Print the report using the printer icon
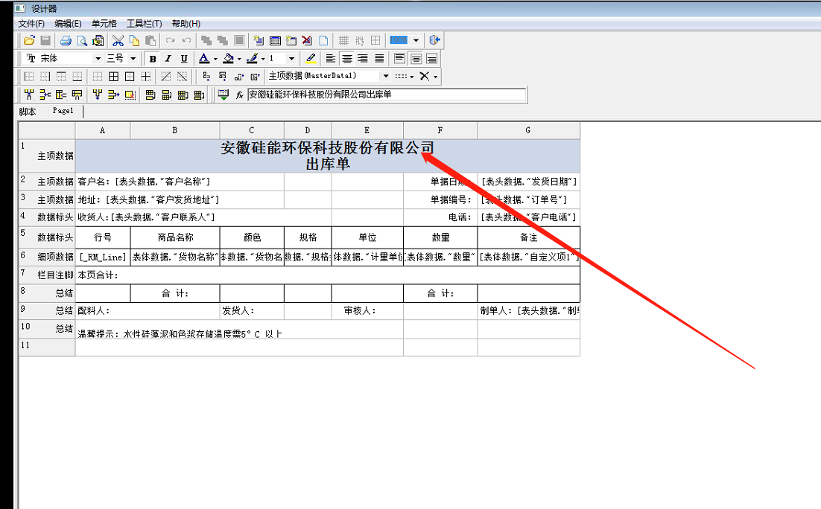Viewport: 821px width, 509px height. click(66, 40)
